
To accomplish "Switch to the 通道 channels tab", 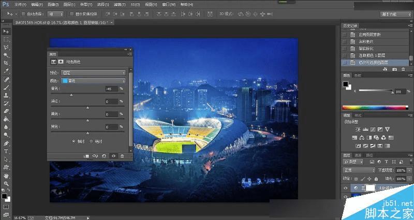I will tap(358, 155).
